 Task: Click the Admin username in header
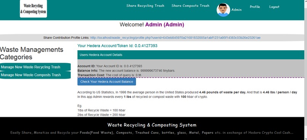pos(237,10)
